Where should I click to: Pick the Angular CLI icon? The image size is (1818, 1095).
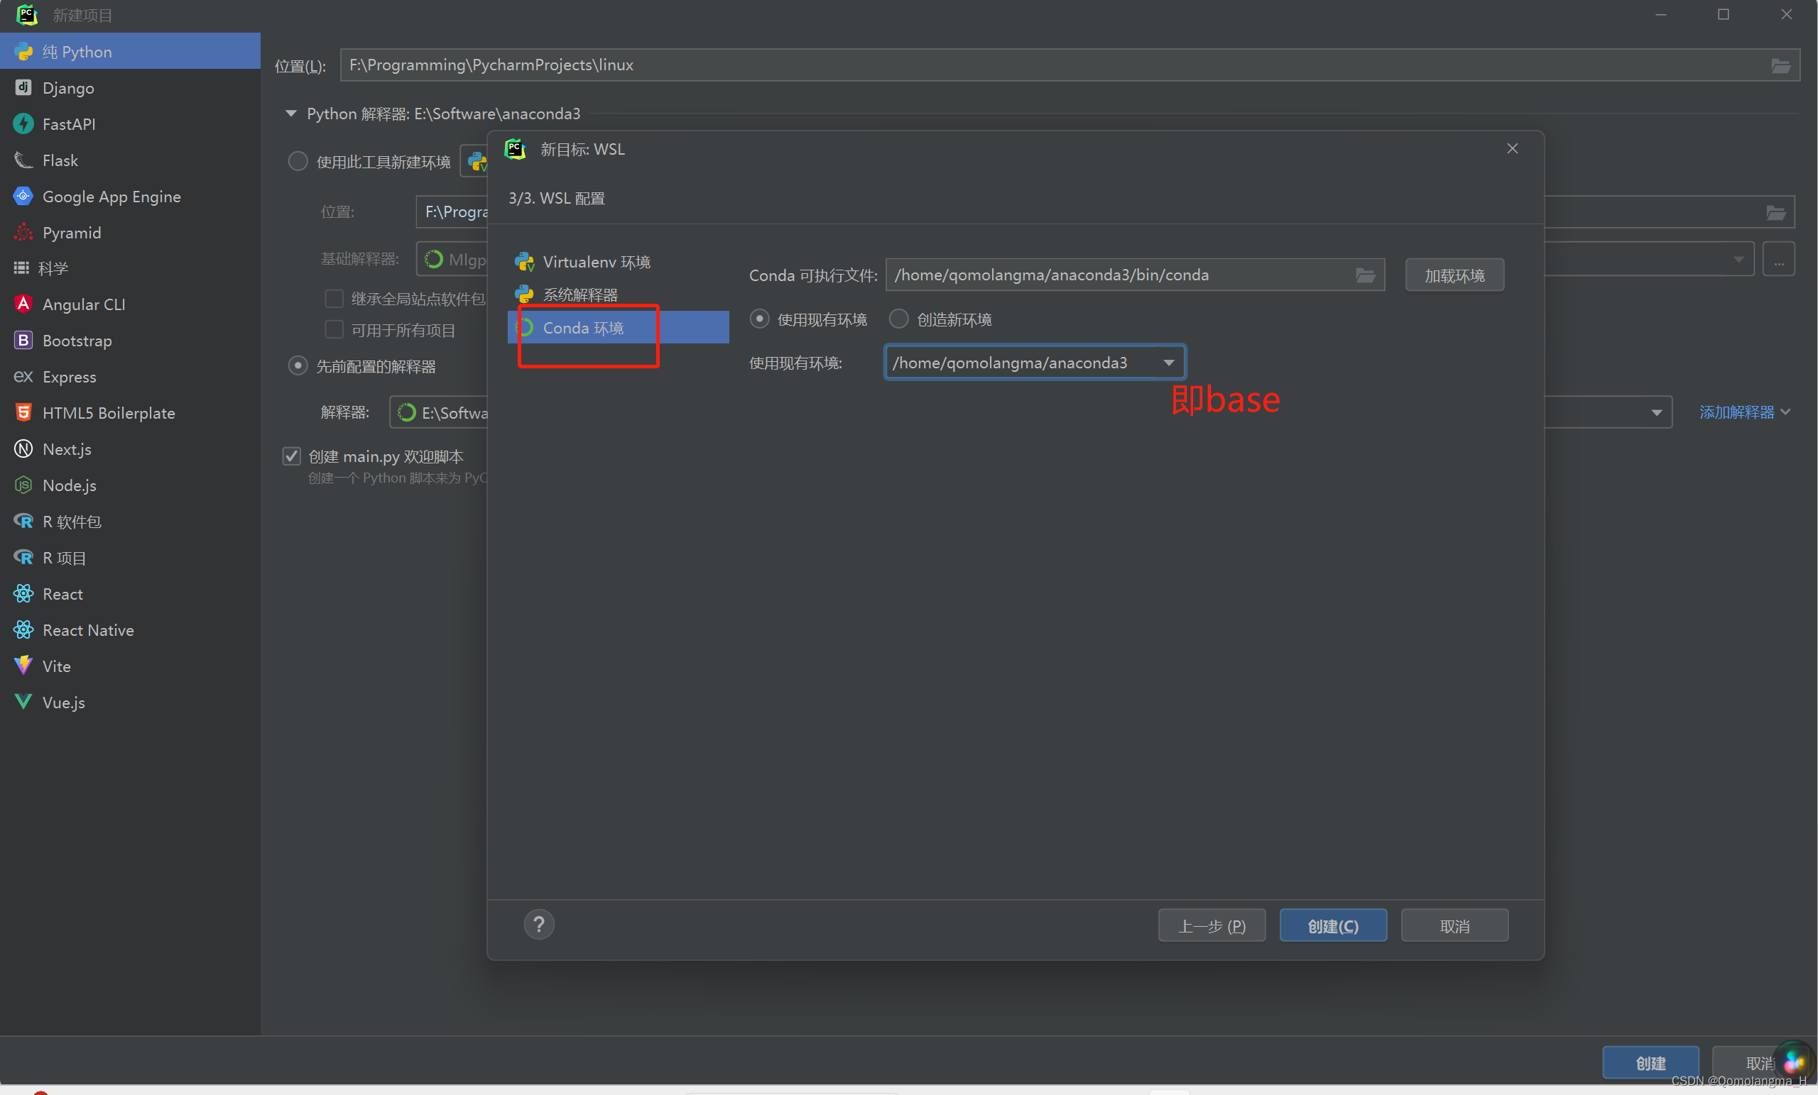tap(23, 304)
